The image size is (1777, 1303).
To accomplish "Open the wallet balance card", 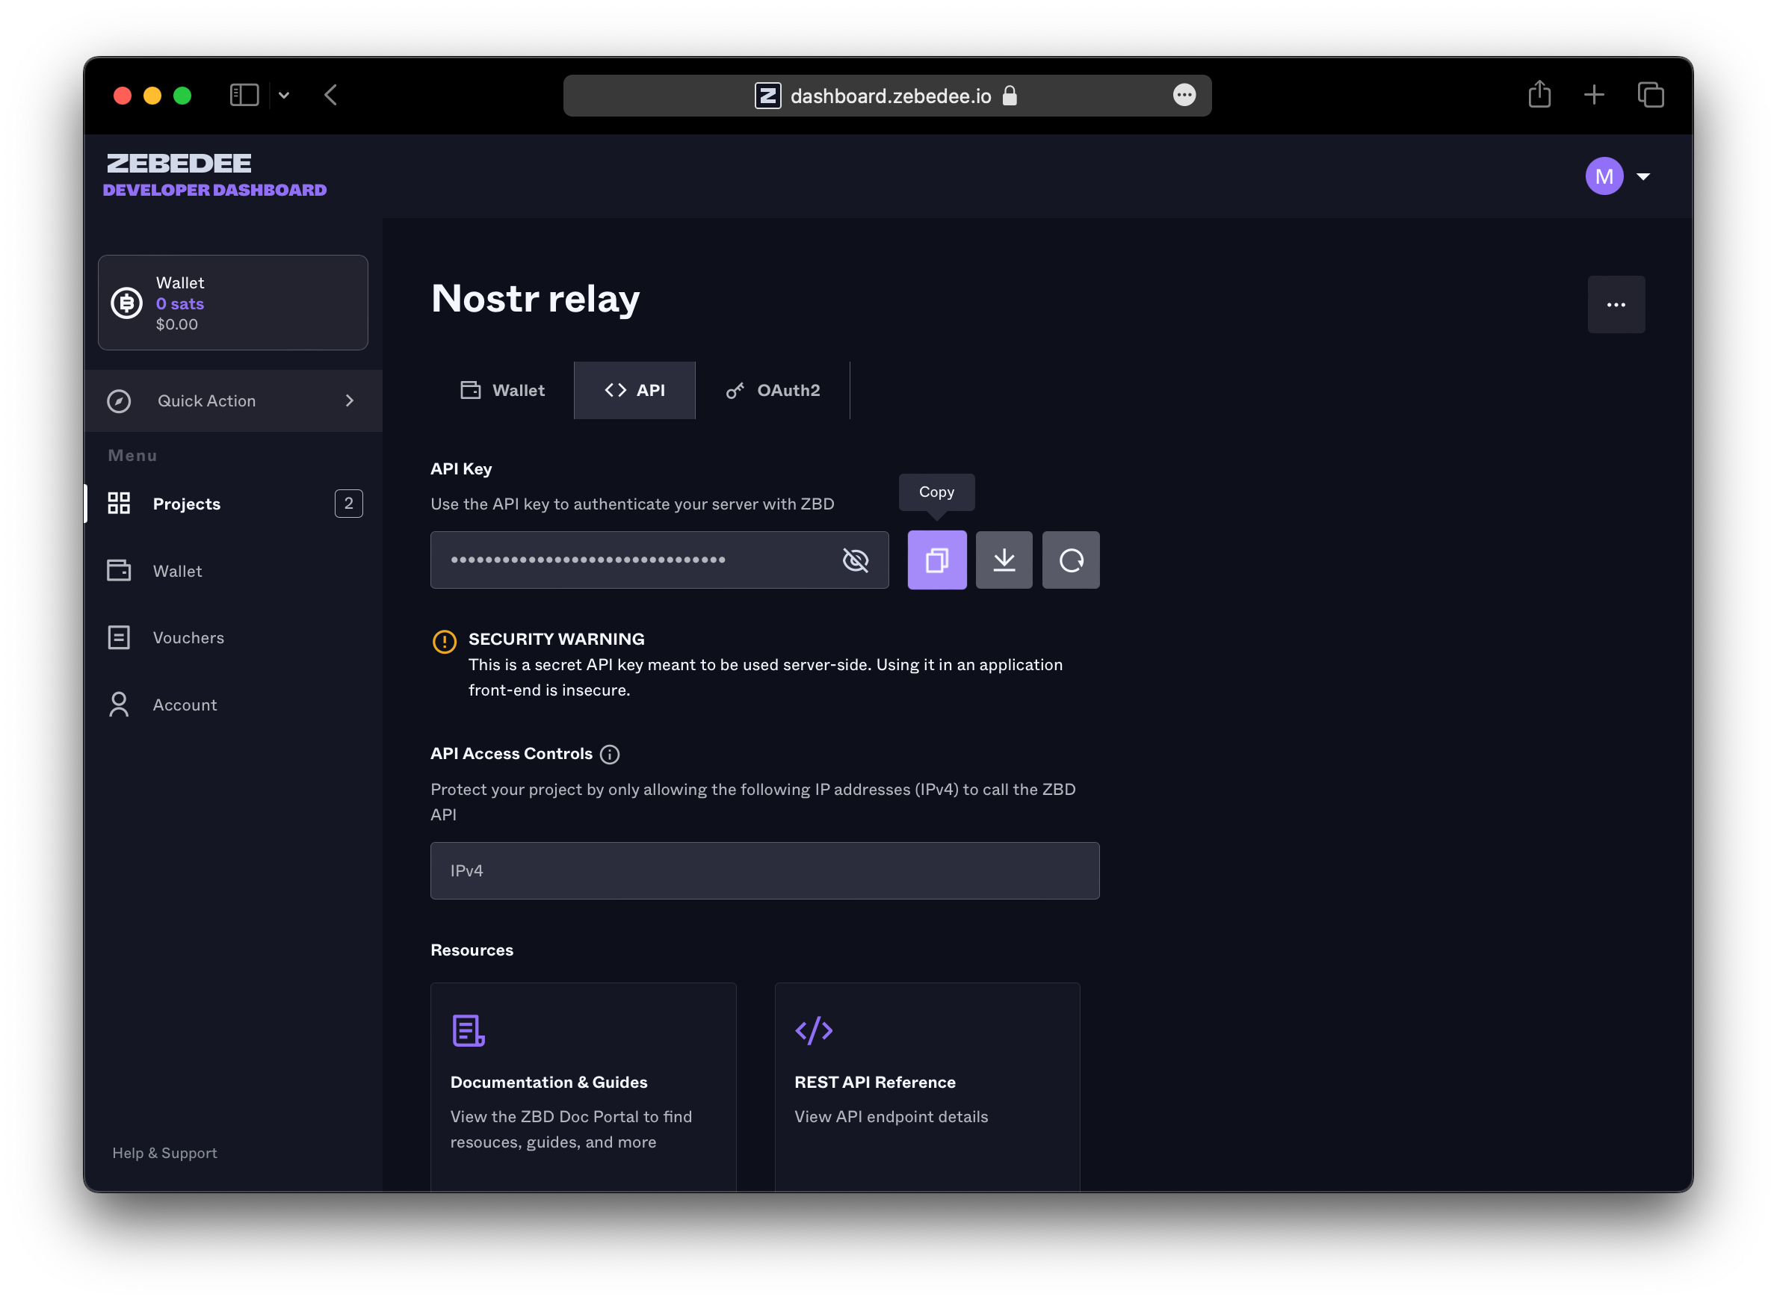I will point(232,302).
